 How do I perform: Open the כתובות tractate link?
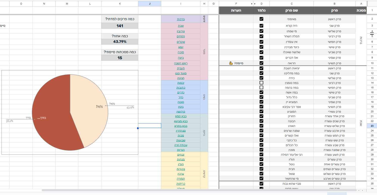[x=180, y=87]
